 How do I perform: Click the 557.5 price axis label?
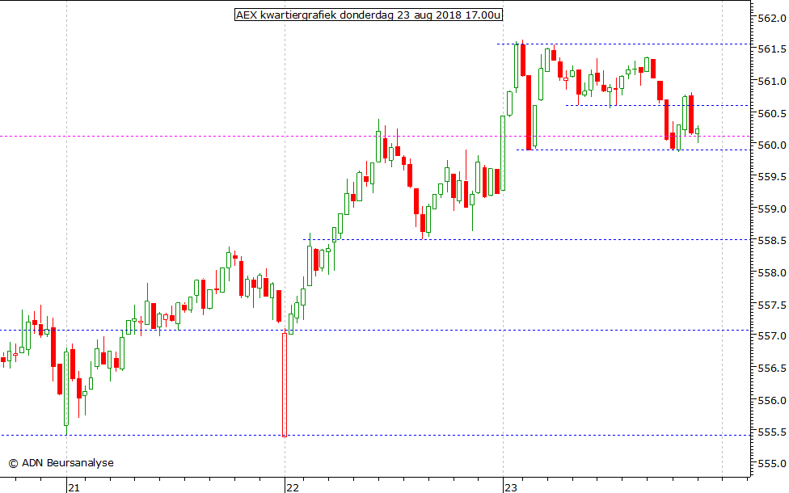(771, 305)
